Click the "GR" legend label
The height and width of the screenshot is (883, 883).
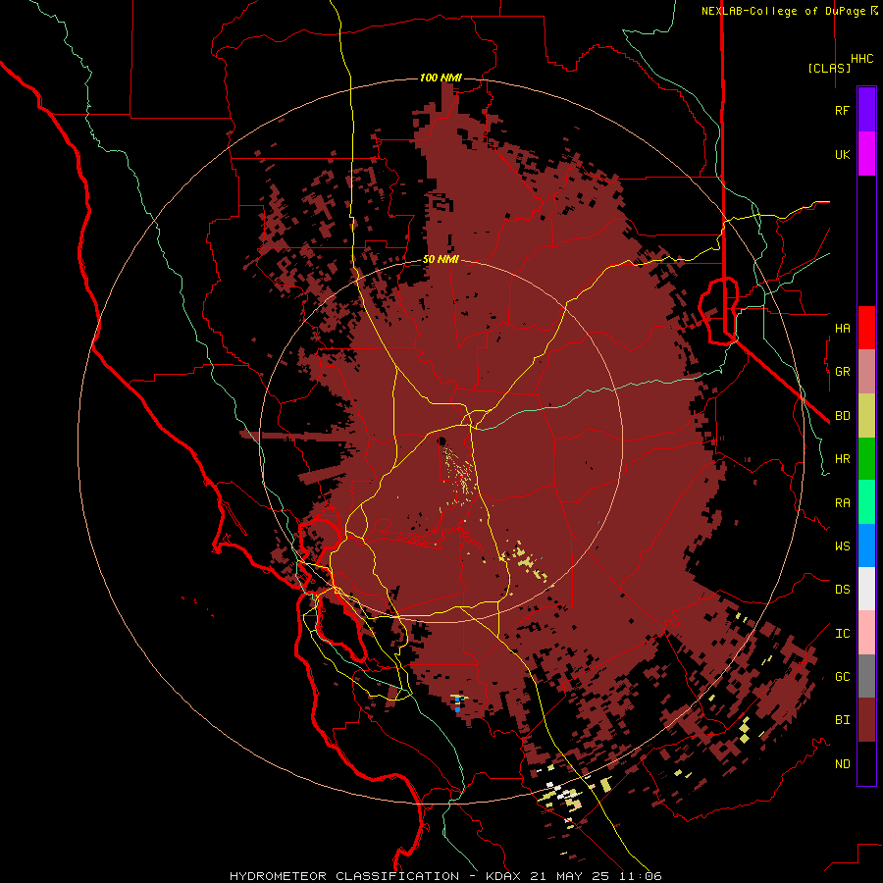[842, 372]
